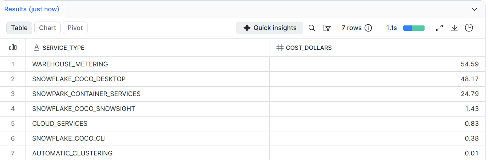This screenshot has height=160, width=488.
Task: Switch to Pivot view
Action: (x=75, y=28)
